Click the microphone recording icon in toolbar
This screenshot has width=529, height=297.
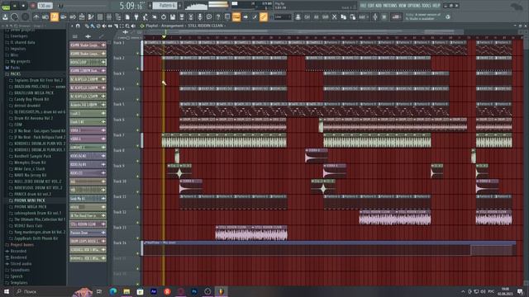point(200,16)
